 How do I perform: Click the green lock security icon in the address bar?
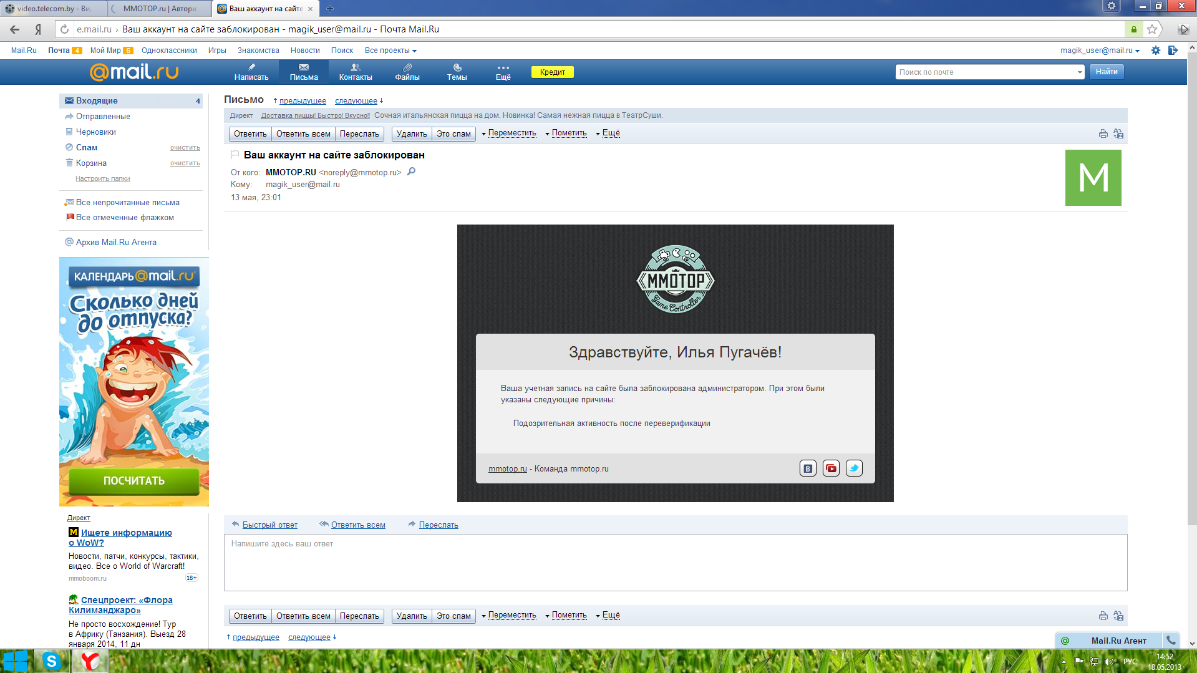tap(1134, 29)
